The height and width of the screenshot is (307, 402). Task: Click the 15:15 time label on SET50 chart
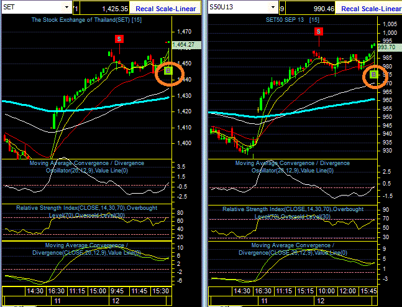click(305, 291)
